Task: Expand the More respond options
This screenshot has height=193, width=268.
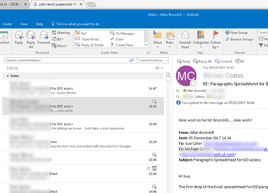Action: pyautogui.click(x=60, y=46)
